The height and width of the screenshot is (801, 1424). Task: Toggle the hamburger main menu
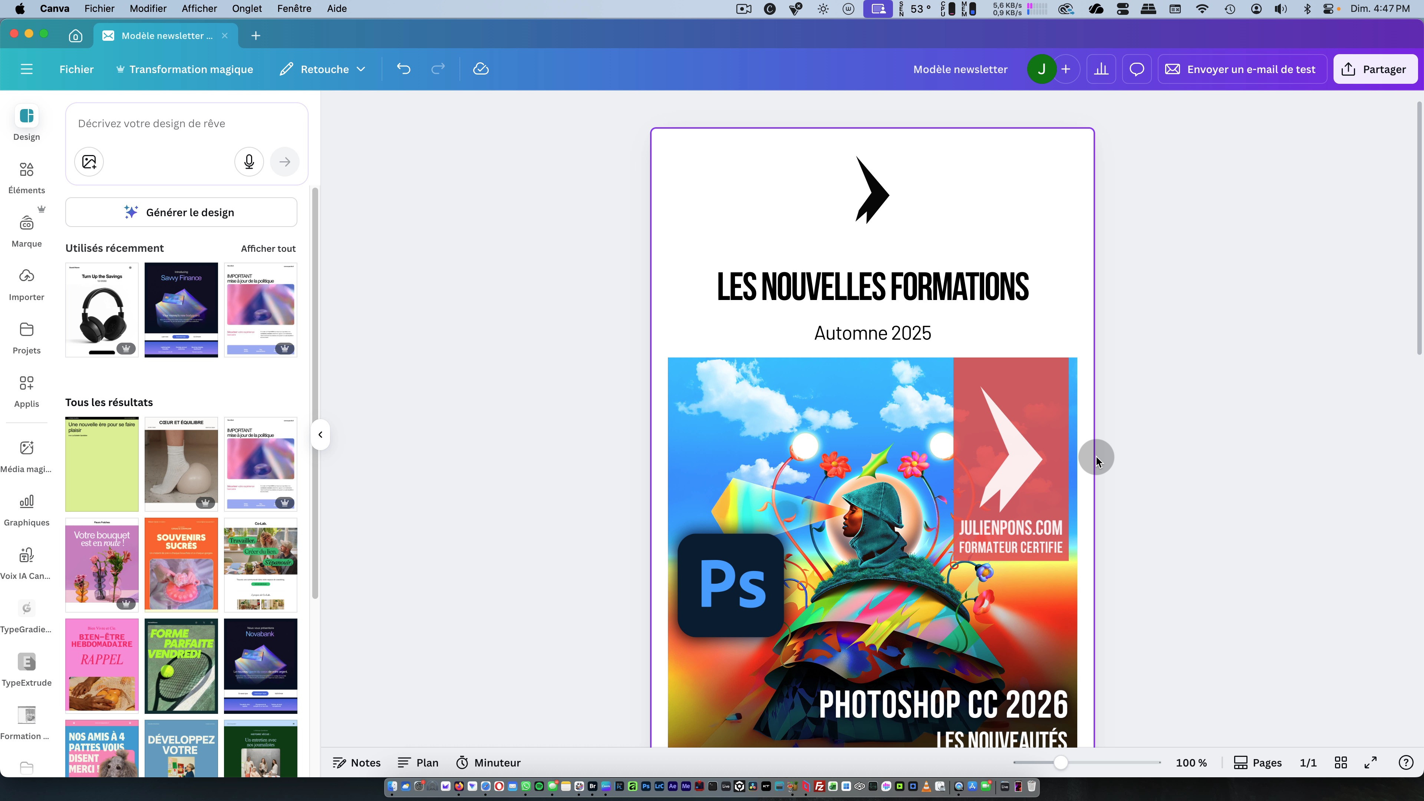[27, 69]
